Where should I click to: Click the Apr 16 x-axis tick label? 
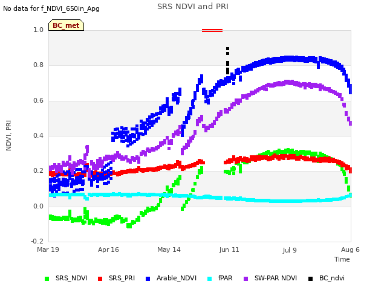(108, 250)
